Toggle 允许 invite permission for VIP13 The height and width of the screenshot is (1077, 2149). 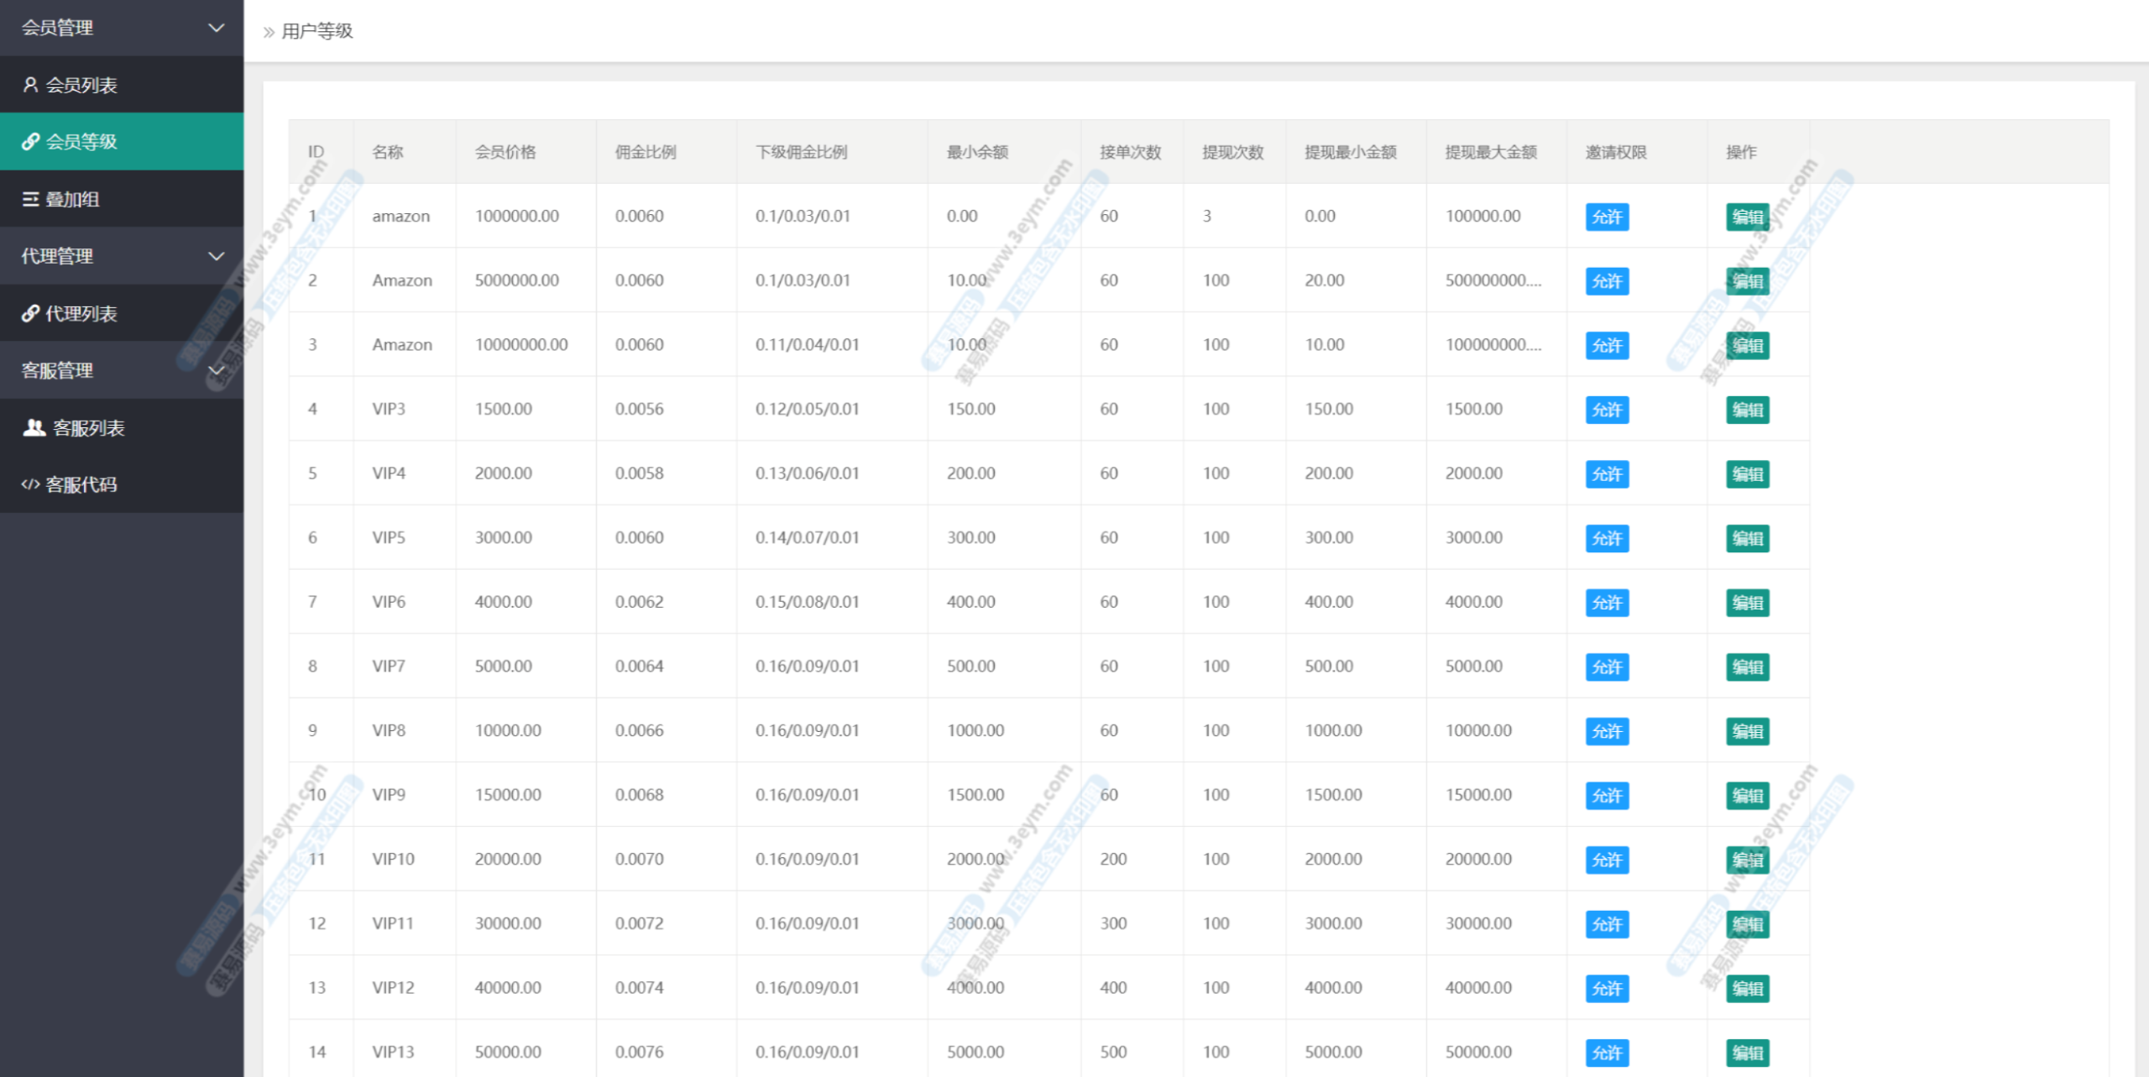pos(1607,1053)
